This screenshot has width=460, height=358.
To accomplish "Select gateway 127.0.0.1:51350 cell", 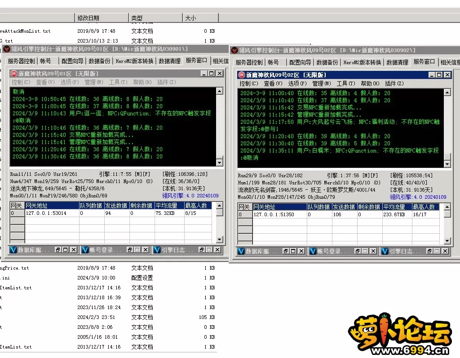I will pos(279,215).
